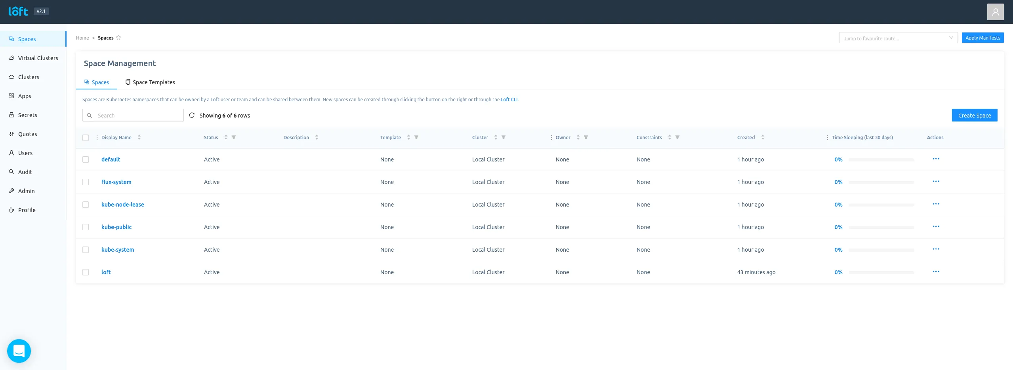The width and height of the screenshot is (1013, 370).
Task: Go to Home breadcrumb
Action: [x=82, y=38]
